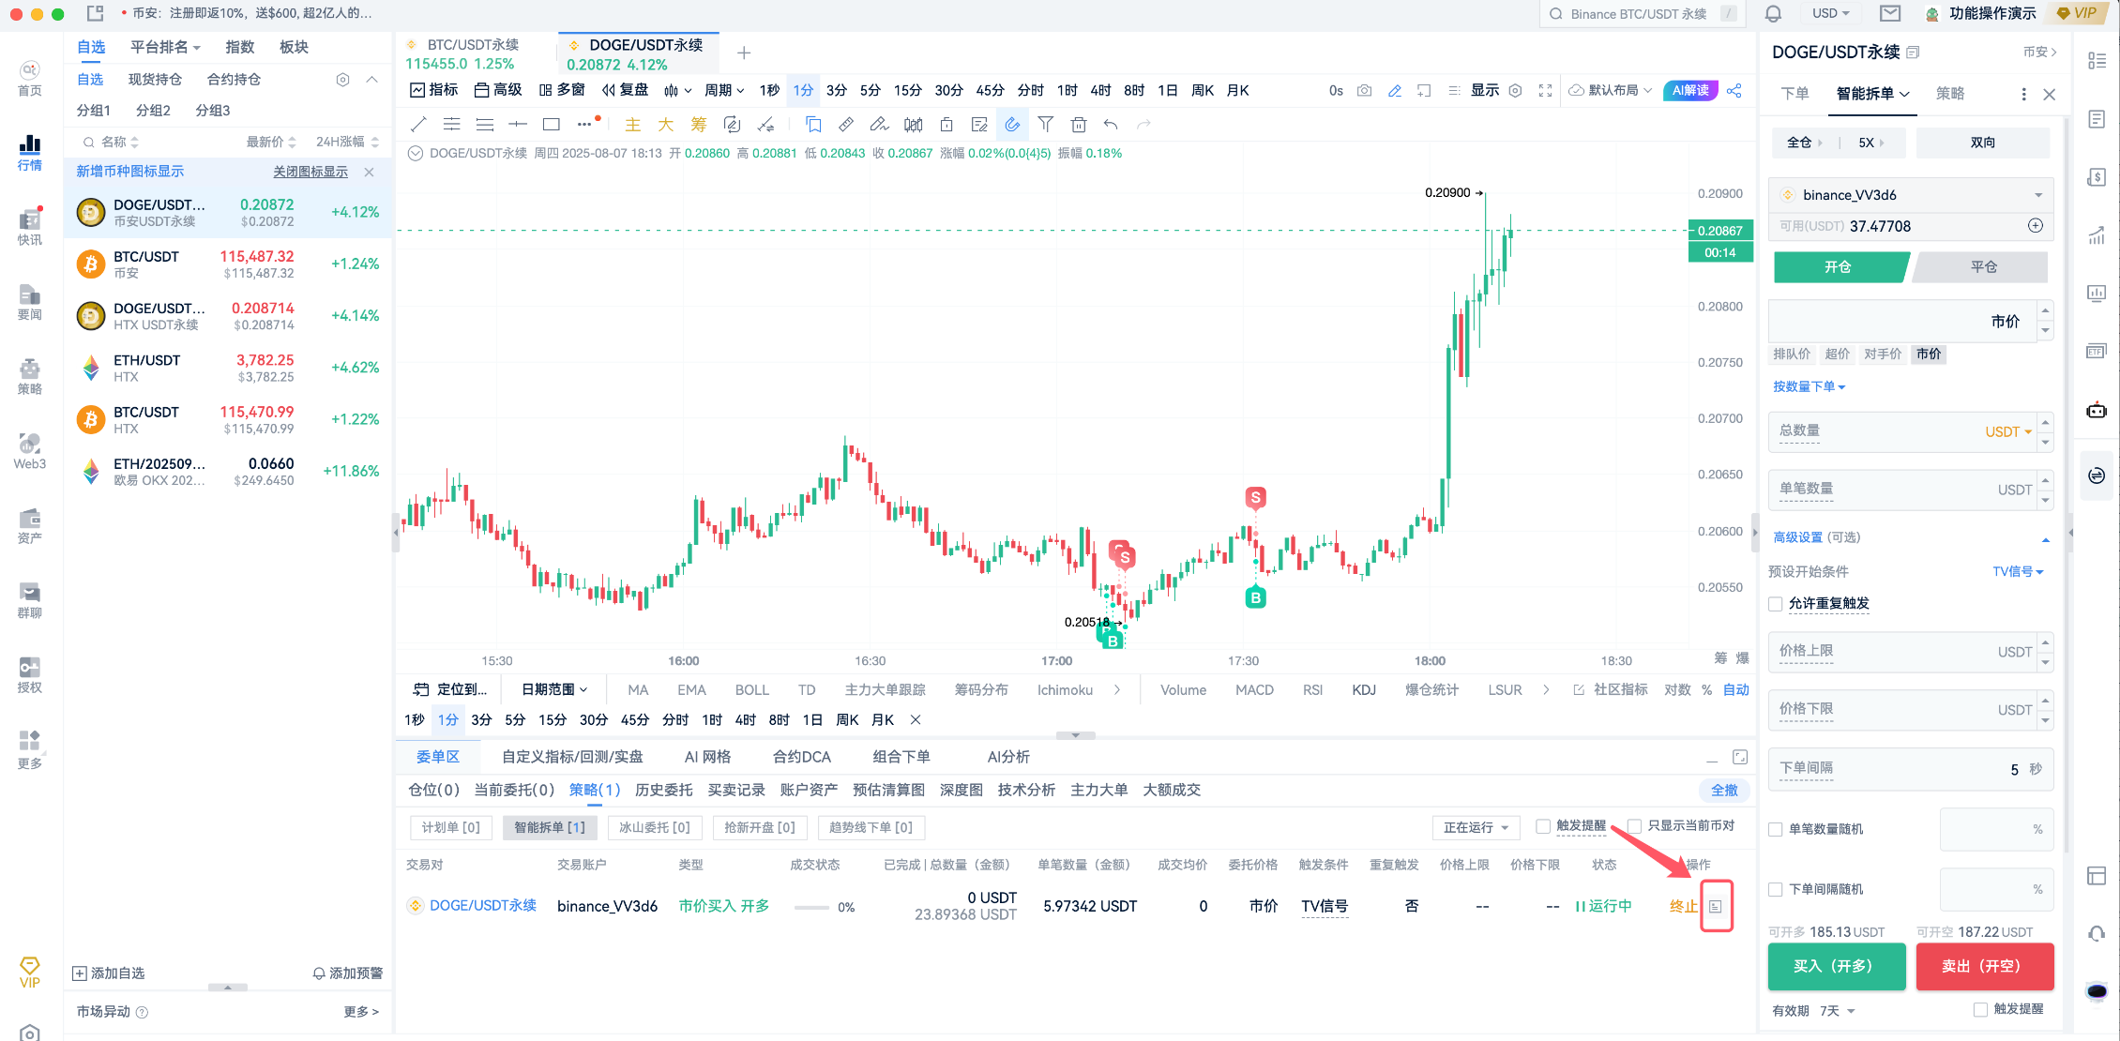The image size is (2120, 1041).
Task: Open the binance_VV3d6 account dropdown
Action: click(1911, 195)
